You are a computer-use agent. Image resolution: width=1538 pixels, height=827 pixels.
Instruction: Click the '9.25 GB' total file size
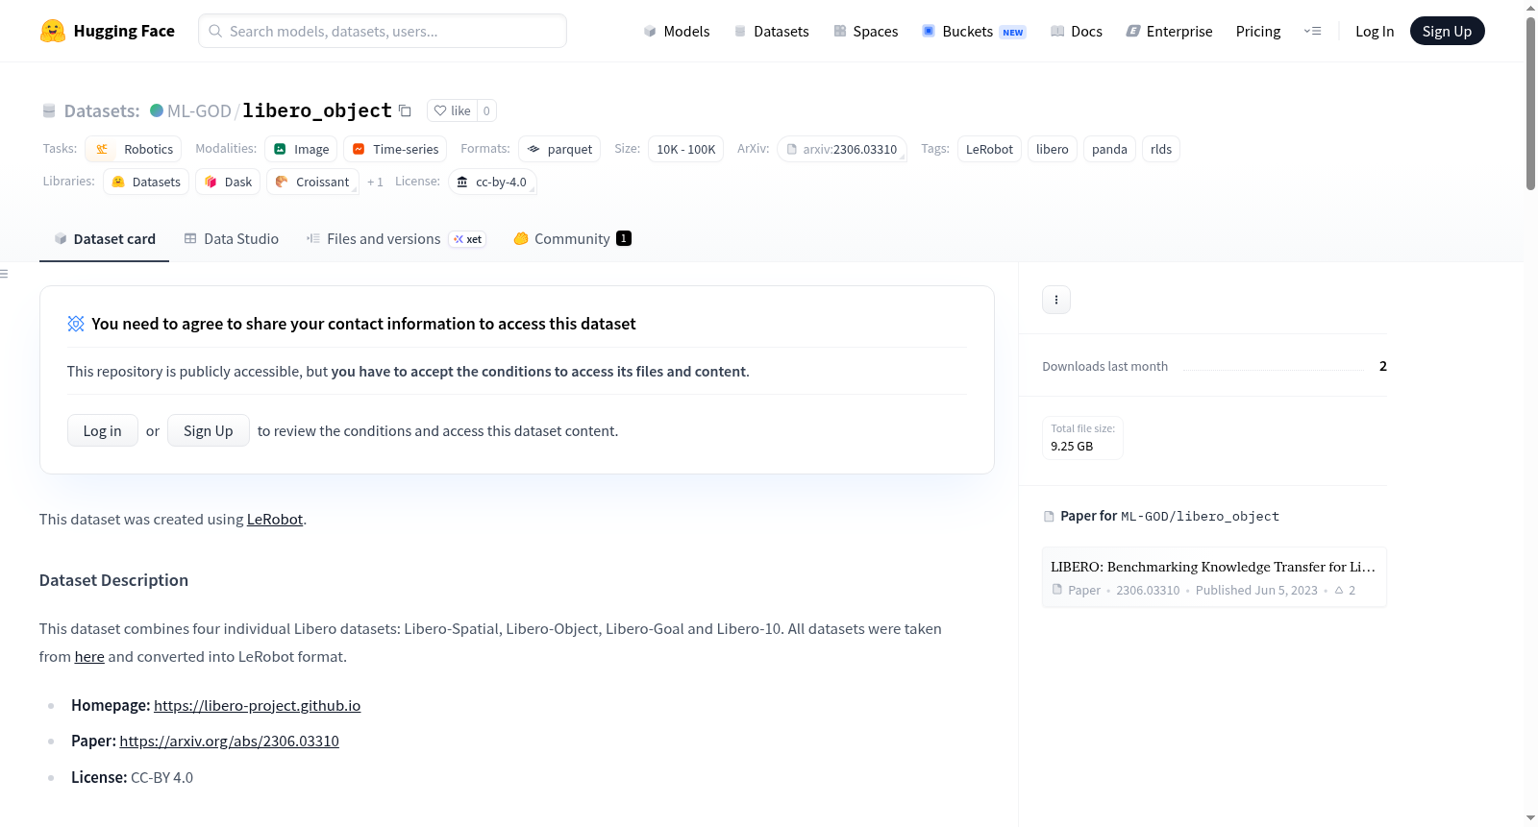(x=1072, y=446)
